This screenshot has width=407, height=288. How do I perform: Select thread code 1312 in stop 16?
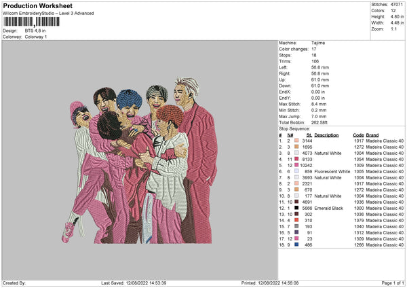[359, 232]
